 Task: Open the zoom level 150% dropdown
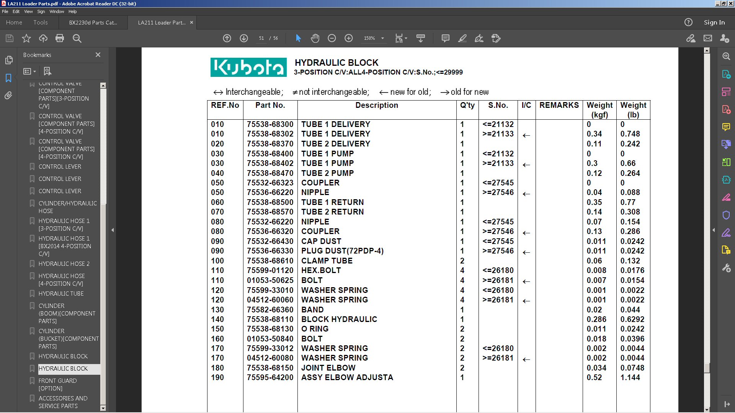point(382,38)
